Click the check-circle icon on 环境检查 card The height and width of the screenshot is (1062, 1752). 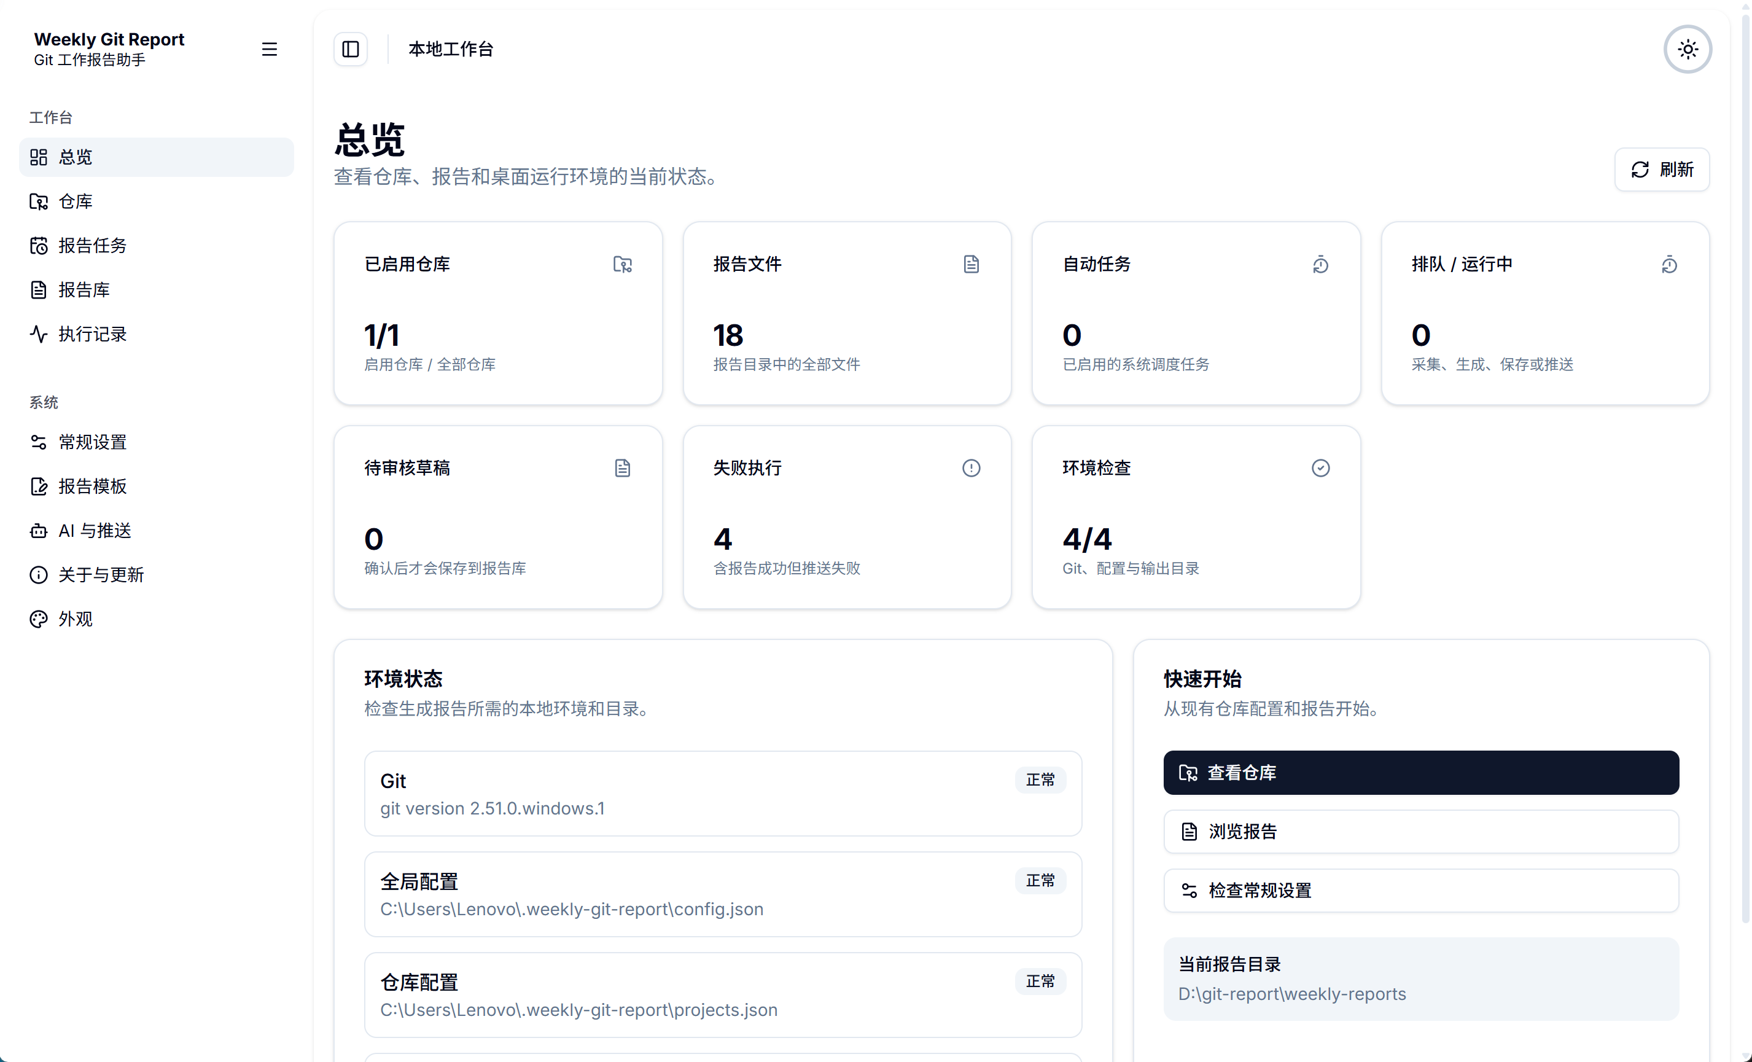[x=1320, y=468]
